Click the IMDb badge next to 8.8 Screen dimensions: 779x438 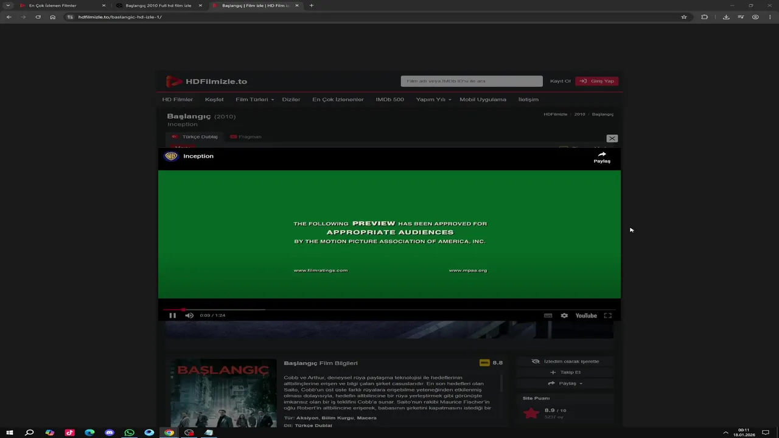click(x=484, y=363)
